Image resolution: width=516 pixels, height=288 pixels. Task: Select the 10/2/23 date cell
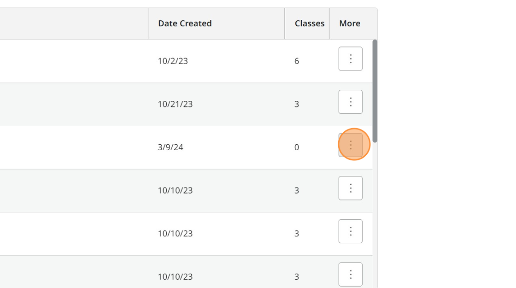pos(173,61)
